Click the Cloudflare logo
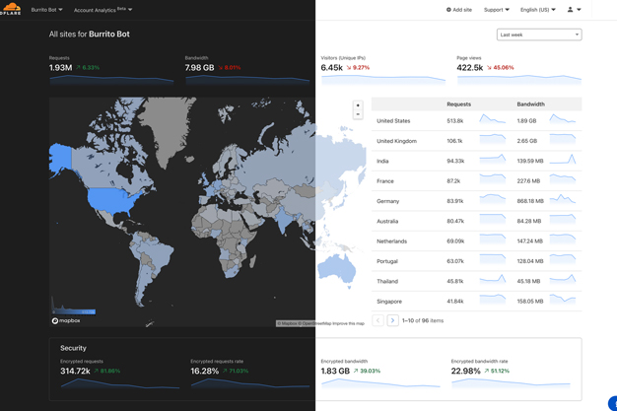 [x=10, y=9]
